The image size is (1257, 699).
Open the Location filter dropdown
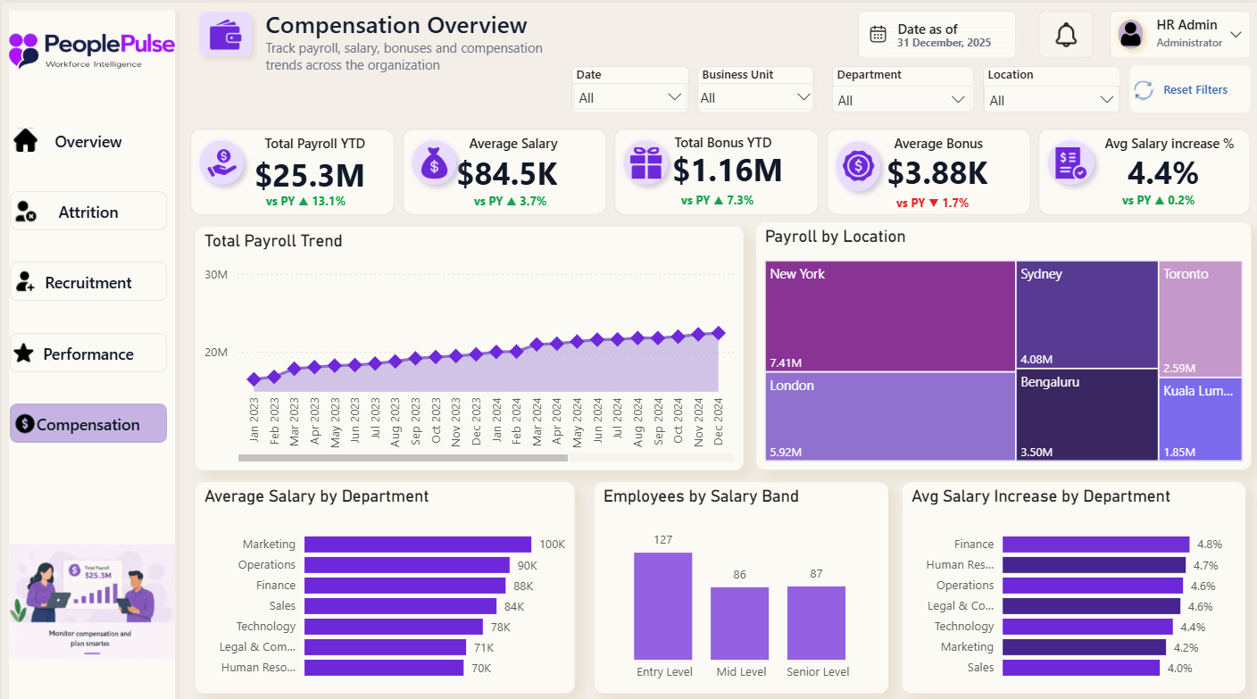click(1052, 100)
